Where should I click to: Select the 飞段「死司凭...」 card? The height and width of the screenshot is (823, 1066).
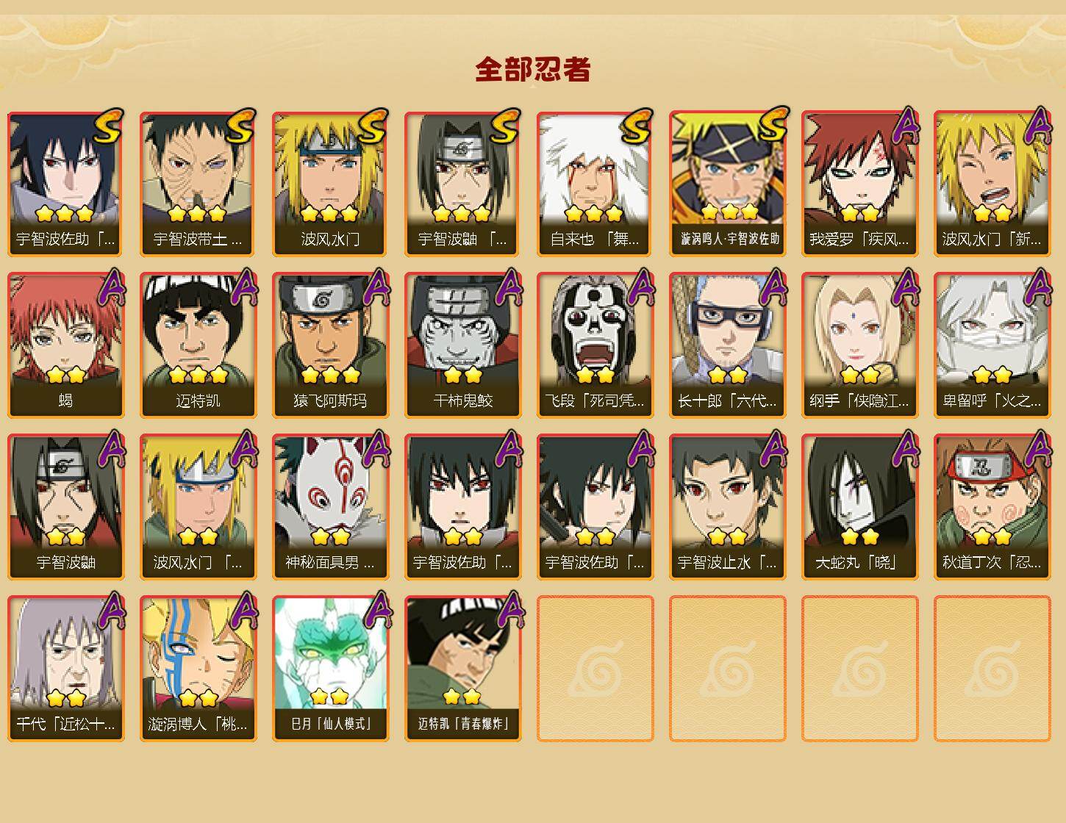click(595, 345)
